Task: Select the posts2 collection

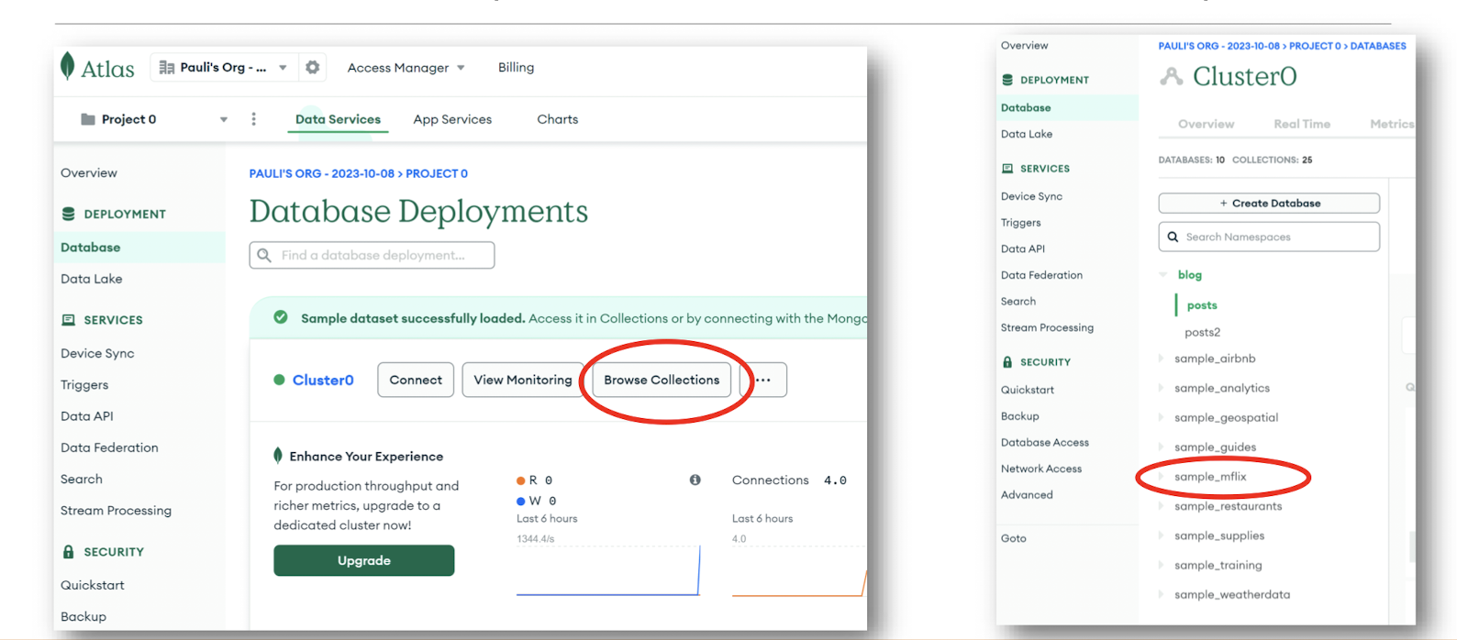Action: tap(1202, 332)
